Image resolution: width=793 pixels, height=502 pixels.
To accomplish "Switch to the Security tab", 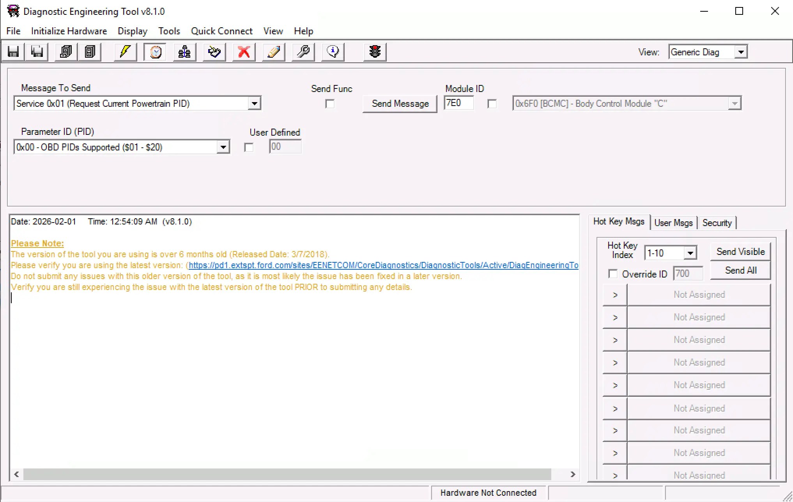I will click(x=717, y=223).
